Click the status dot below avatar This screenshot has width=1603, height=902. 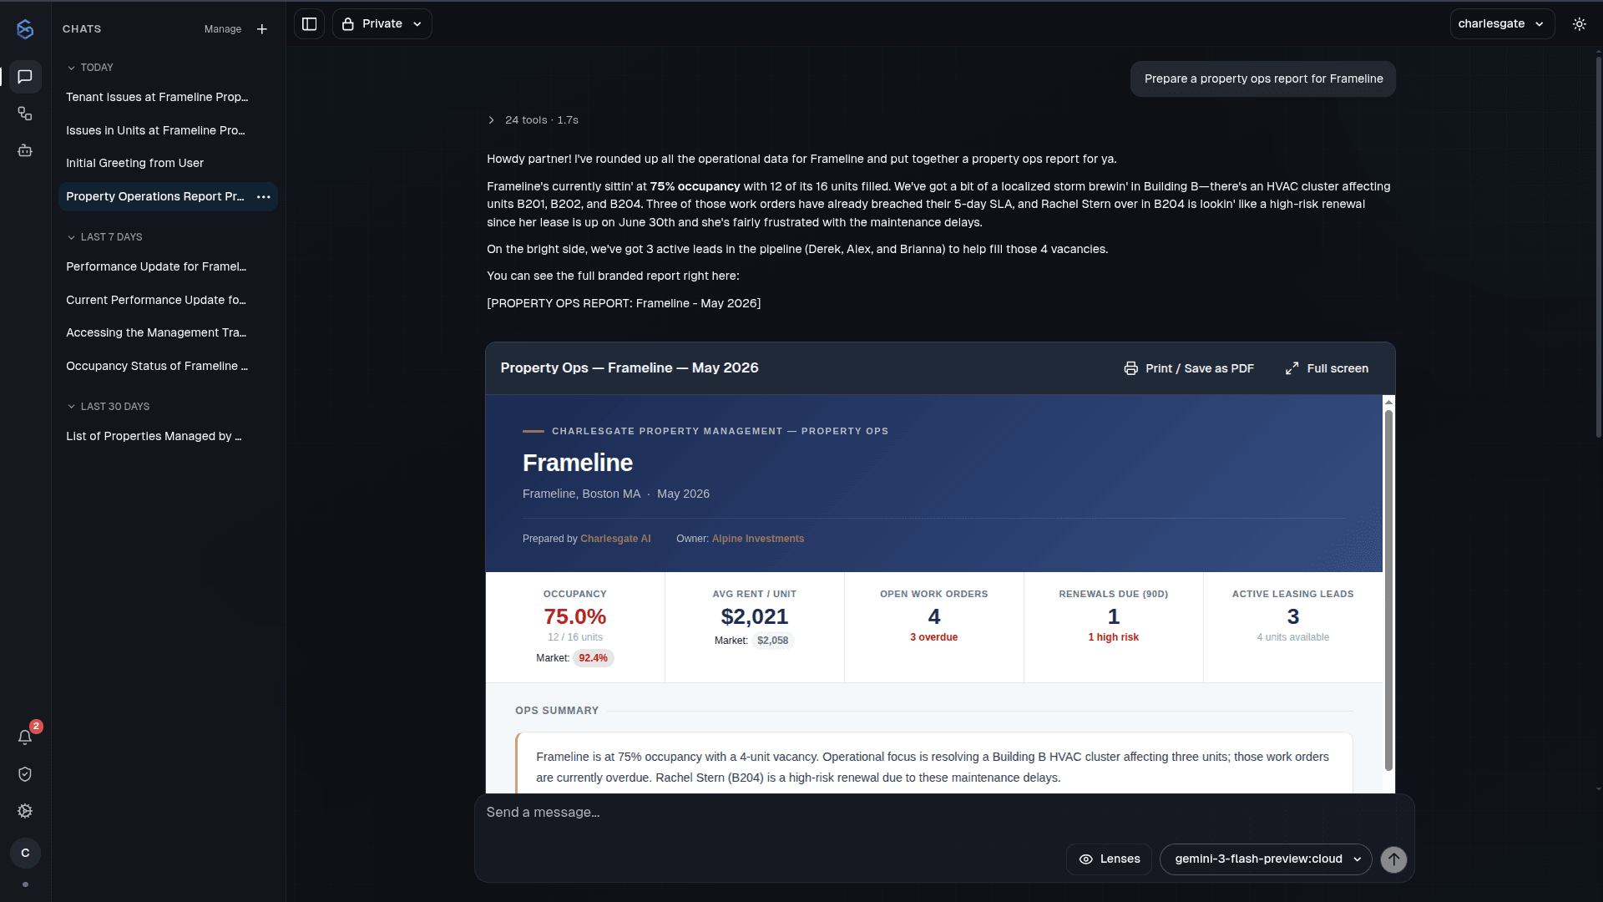25,884
